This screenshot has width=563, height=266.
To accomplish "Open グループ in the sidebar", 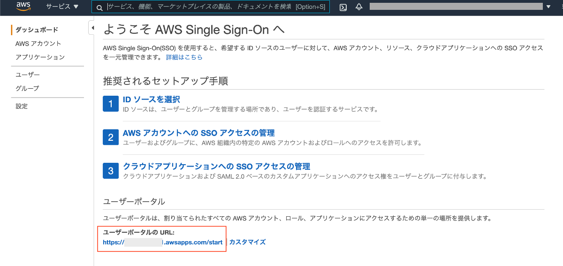I will (27, 89).
